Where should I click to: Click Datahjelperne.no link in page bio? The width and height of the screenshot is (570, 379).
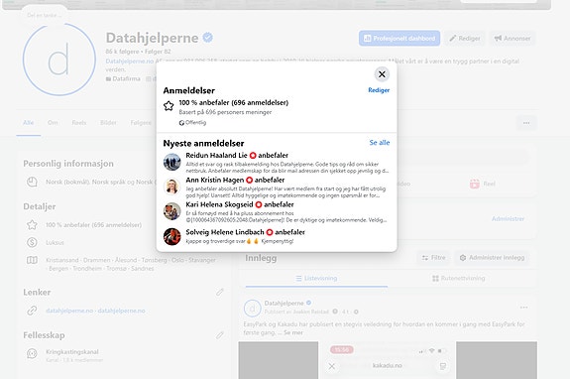tap(130, 62)
